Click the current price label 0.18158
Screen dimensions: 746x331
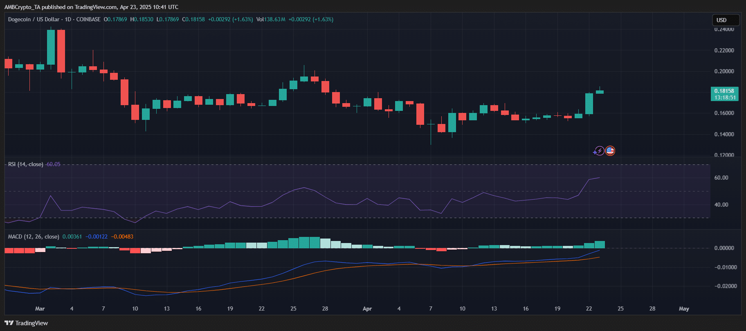[x=724, y=91]
